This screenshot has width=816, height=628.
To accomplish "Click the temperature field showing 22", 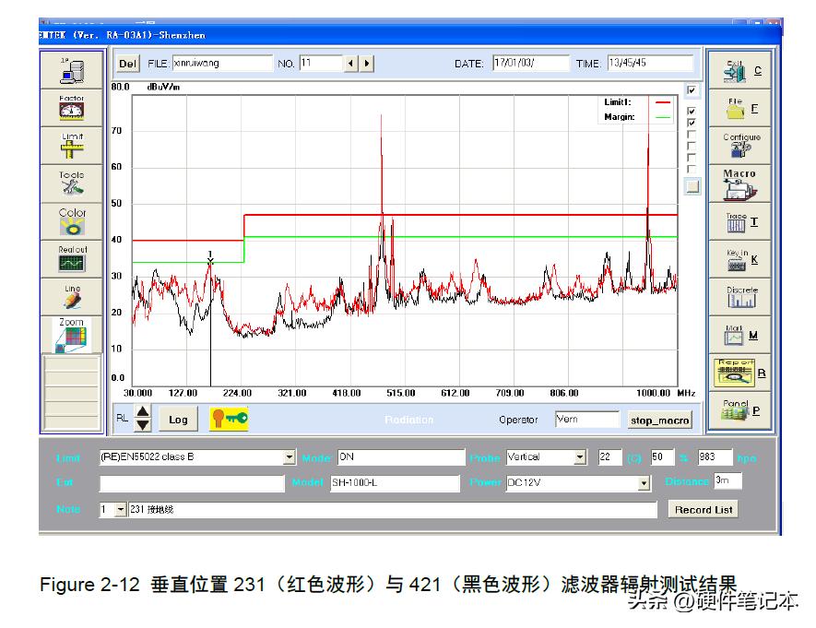I will (609, 457).
